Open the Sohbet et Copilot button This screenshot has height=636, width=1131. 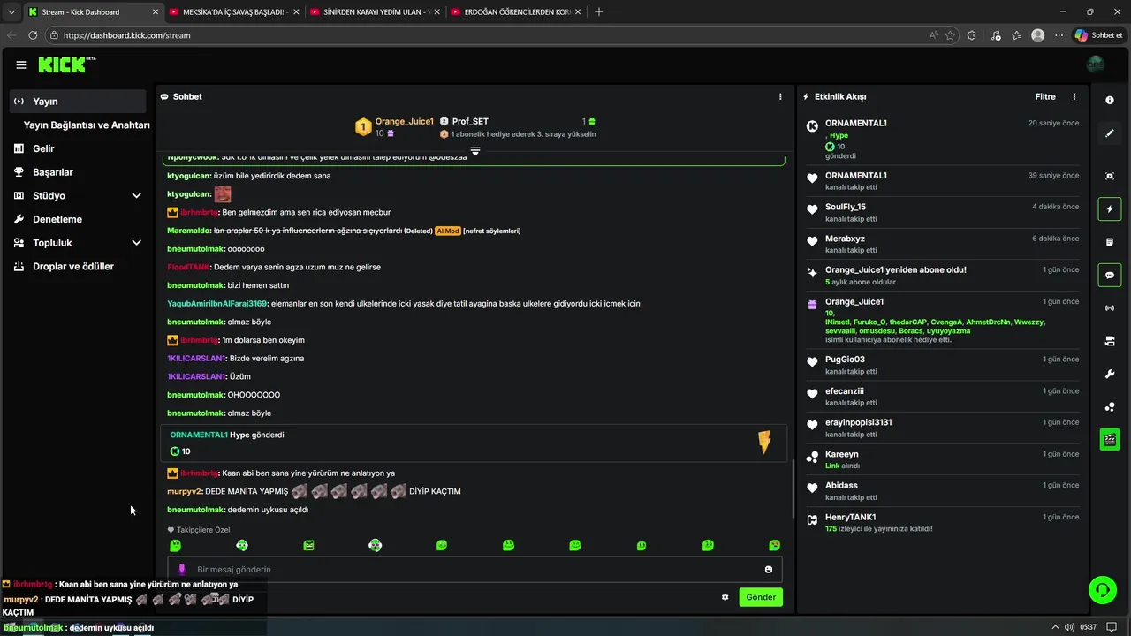click(1098, 35)
